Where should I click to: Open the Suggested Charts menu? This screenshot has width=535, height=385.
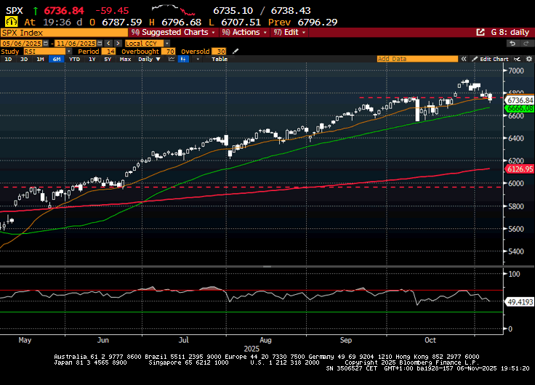point(179,33)
